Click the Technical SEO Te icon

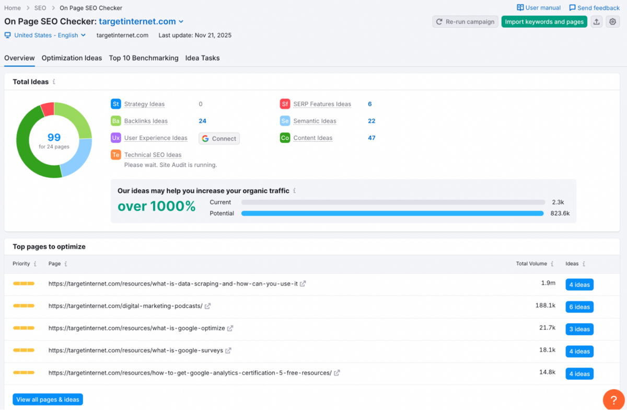[116, 155]
